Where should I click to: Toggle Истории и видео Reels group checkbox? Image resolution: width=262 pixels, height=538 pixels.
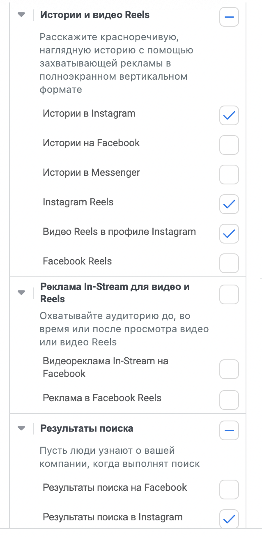[229, 17]
